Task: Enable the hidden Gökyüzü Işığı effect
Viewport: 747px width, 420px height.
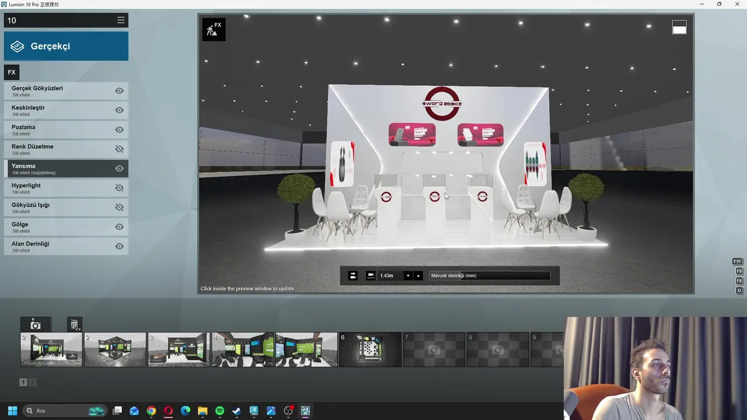Action: (119, 207)
